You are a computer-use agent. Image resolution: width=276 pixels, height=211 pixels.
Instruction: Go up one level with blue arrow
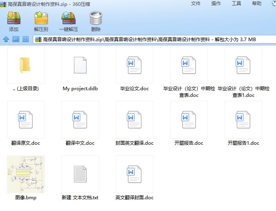6,39
